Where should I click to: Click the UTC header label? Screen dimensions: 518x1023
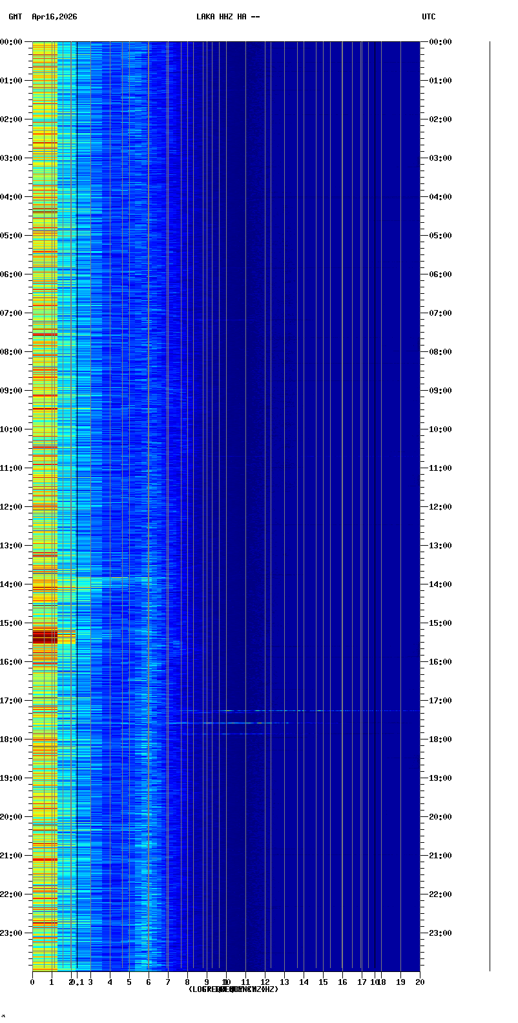click(429, 17)
